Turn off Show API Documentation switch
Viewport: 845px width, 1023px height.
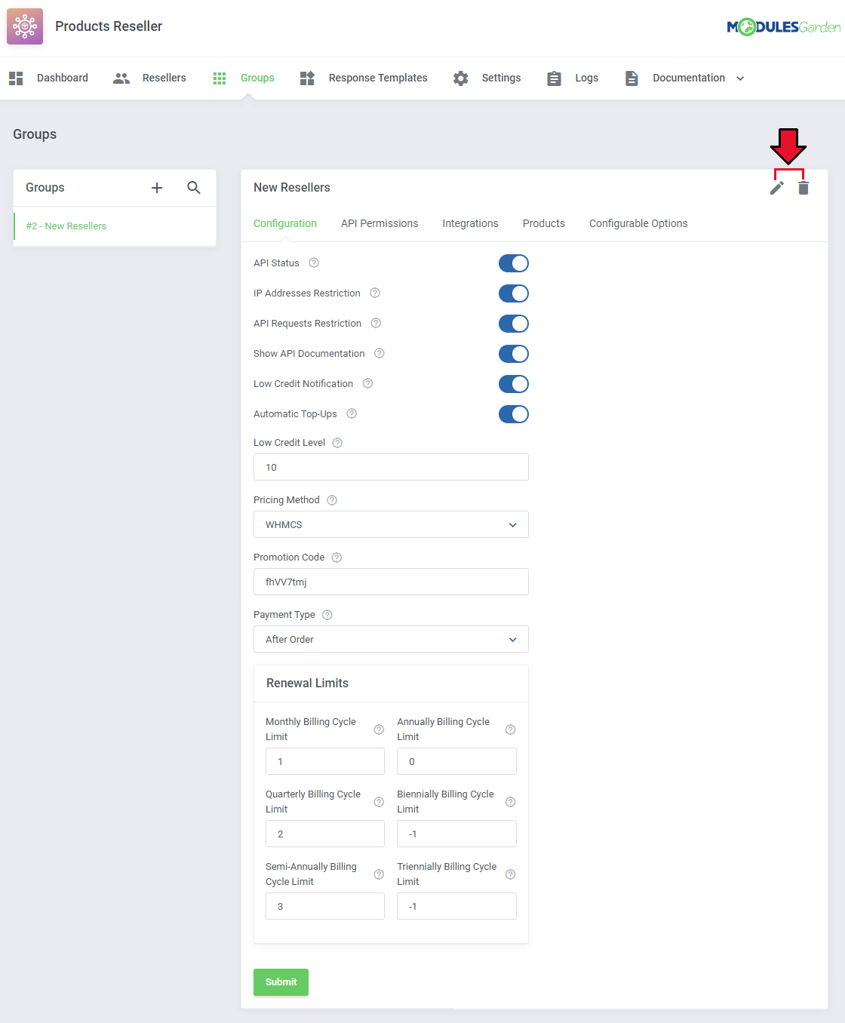(x=514, y=354)
